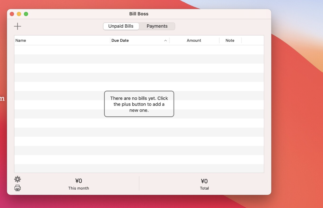This screenshot has height=208, width=323.
Task: Click the ¥0 This month total
Action: (x=78, y=181)
